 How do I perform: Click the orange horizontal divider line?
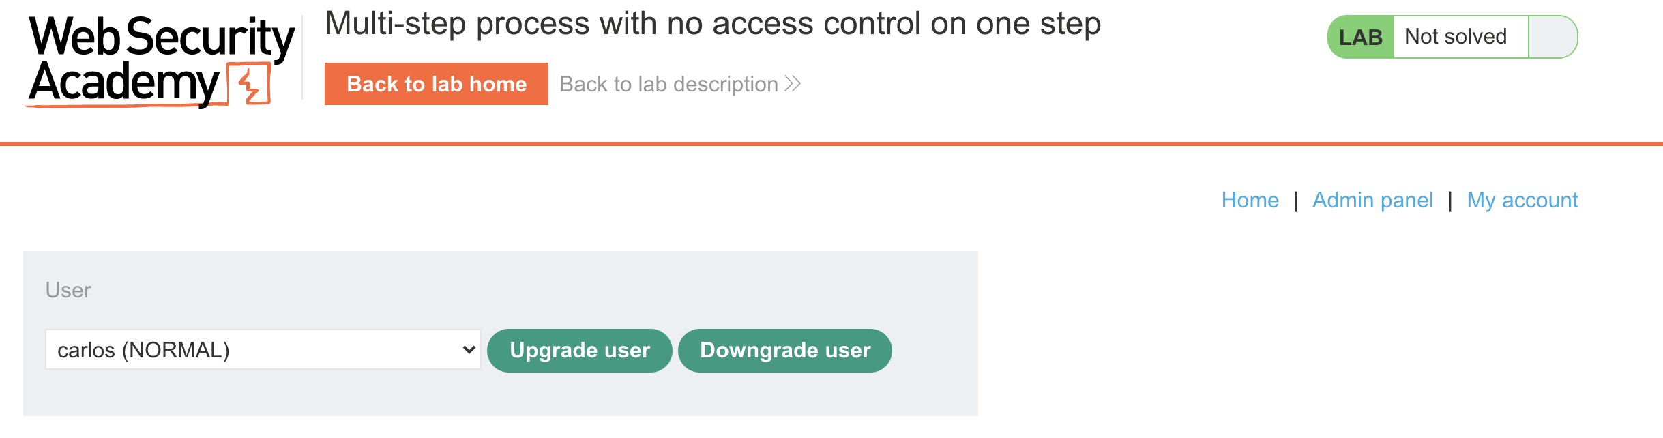831,144
